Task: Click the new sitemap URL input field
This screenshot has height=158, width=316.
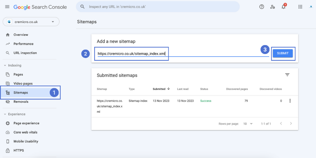Action: click(183, 54)
